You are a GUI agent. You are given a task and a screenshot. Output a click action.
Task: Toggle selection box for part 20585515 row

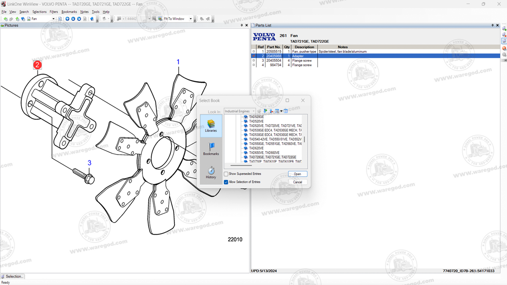253,52
